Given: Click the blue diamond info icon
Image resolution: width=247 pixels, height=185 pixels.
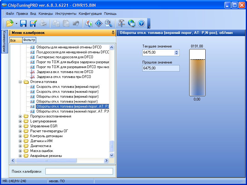Looking at the screenshot, I should click(98, 23).
